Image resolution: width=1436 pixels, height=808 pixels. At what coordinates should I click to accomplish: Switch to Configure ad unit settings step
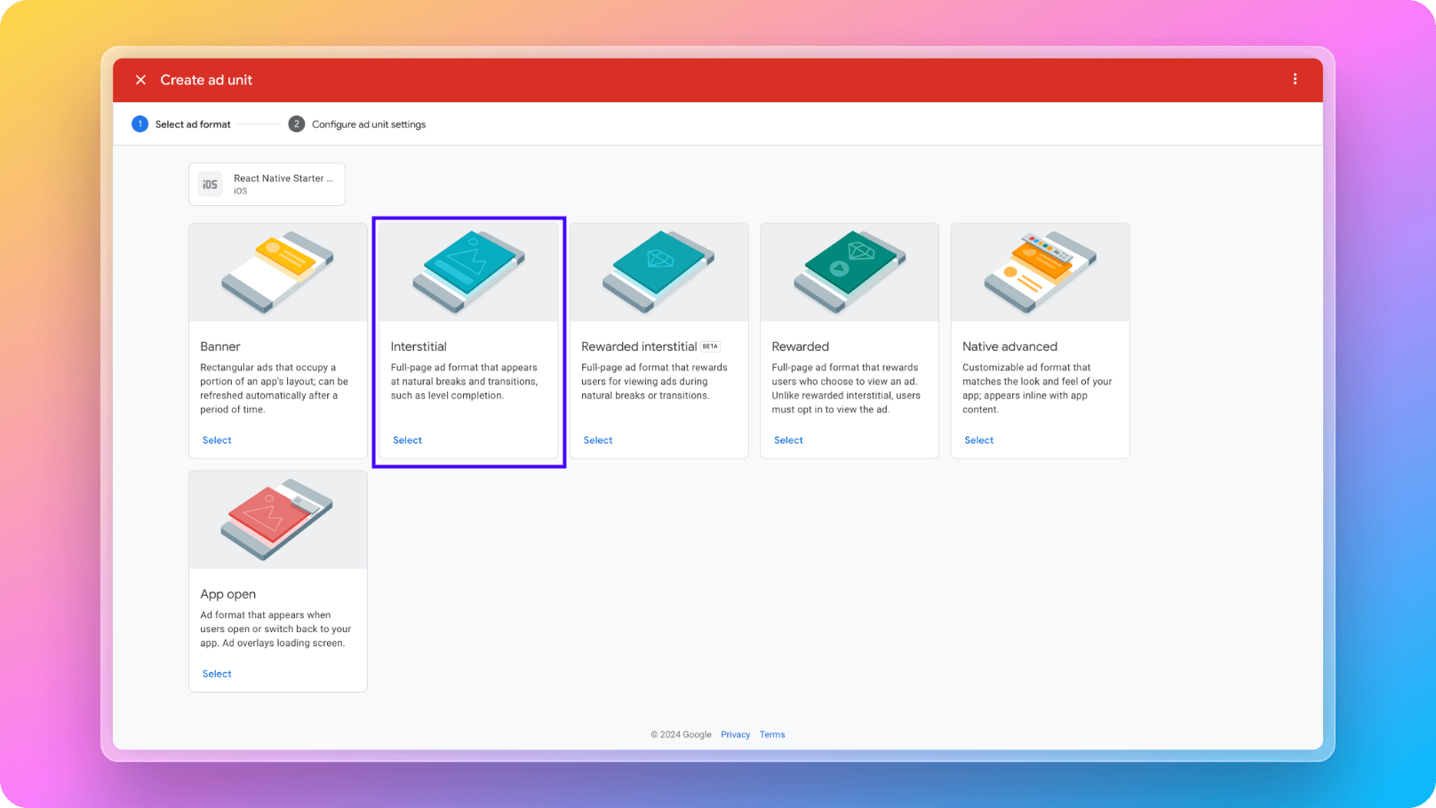coord(369,124)
